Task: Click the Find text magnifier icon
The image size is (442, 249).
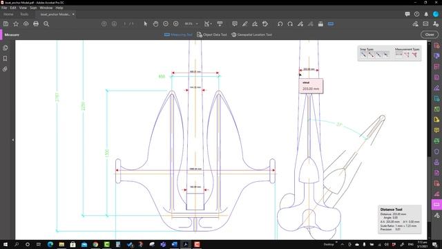Action: (x=46, y=24)
